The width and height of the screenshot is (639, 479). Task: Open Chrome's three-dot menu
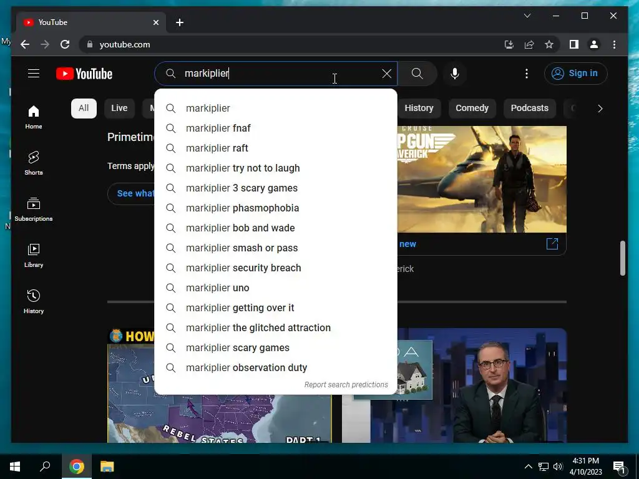(x=614, y=44)
